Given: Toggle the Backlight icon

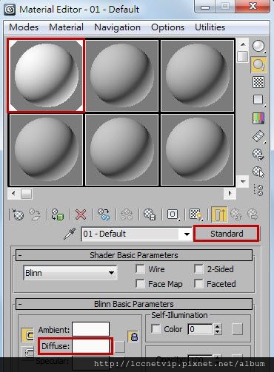Looking at the screenshot, I should [x=258, y=65].
